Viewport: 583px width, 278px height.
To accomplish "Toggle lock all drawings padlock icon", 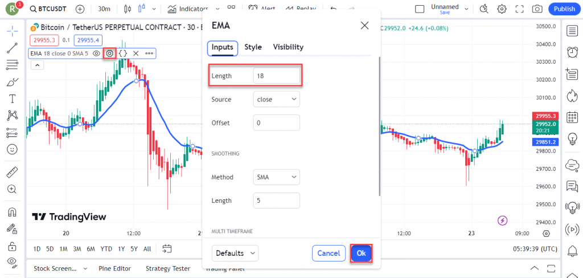I will click(13, 246).
